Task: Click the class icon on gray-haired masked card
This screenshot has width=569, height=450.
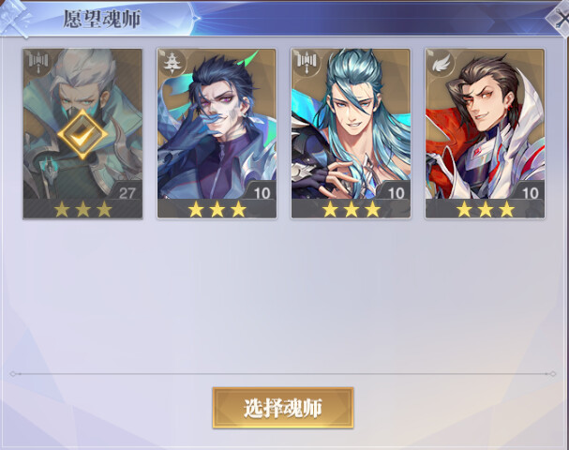Action: [37, 61]
